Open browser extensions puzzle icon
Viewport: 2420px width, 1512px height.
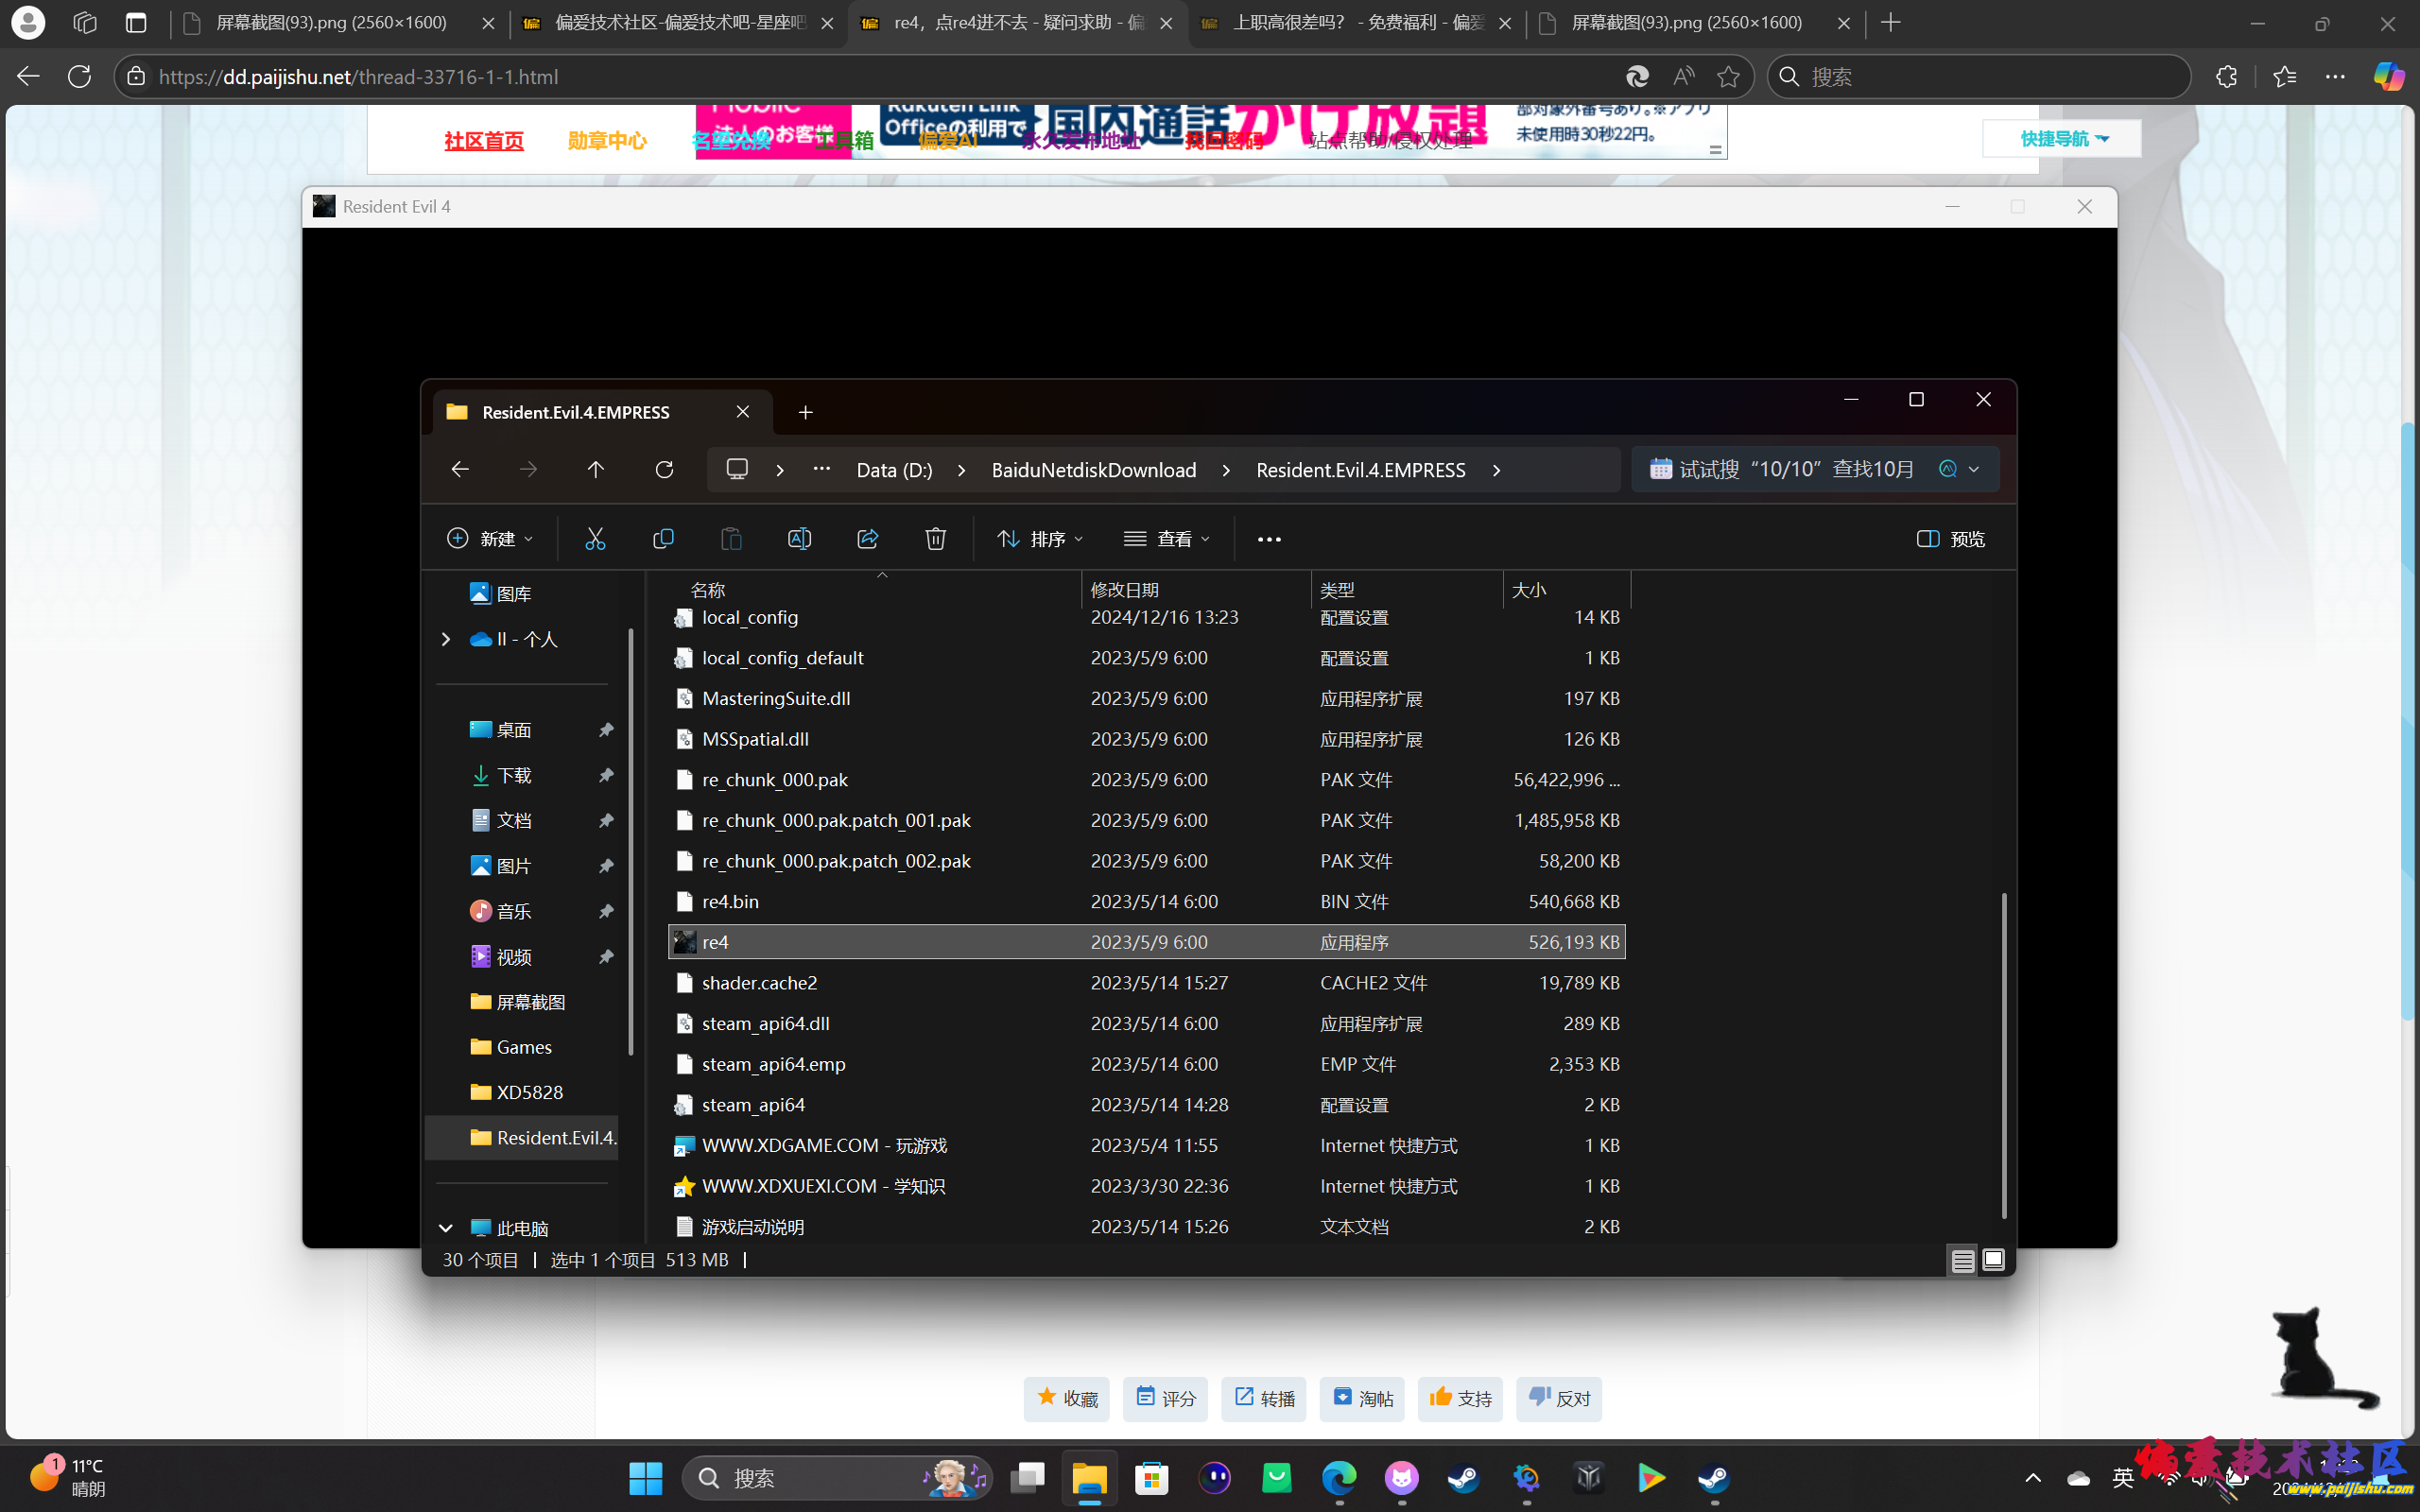2226,76
